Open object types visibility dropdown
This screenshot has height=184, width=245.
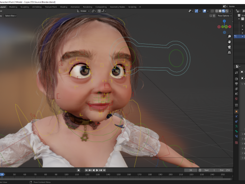[x=191, y=11]
